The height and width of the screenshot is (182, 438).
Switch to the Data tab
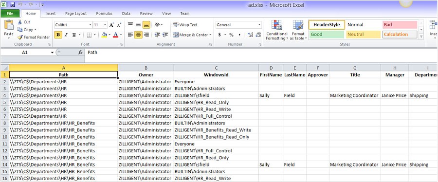click(x=126, y=14)
